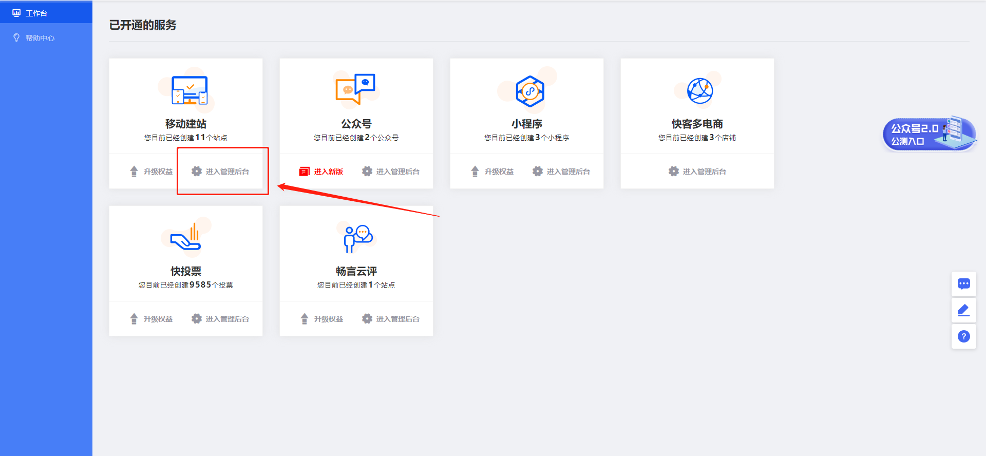Click the 快客多电商 globe icon

(x=699, y=91)
